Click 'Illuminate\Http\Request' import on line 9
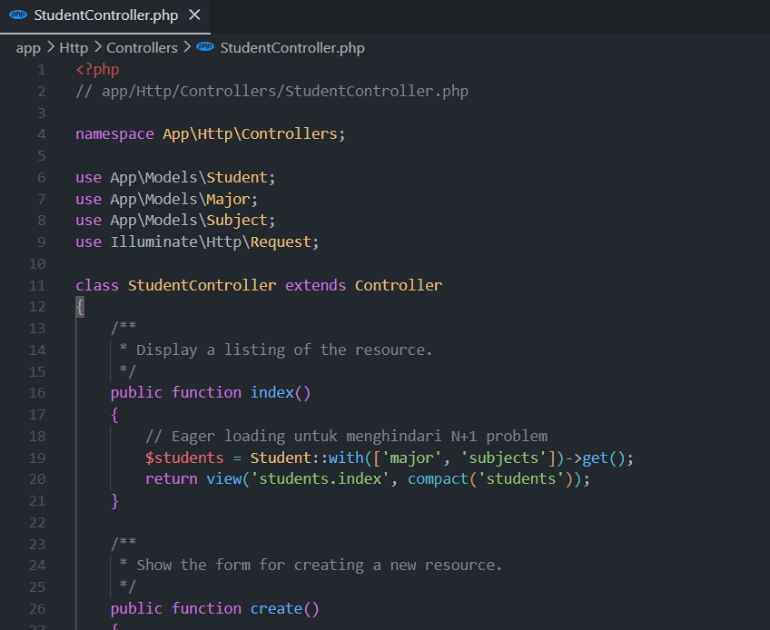This screenshot has width=770, height=630. (x=211, y=242)
